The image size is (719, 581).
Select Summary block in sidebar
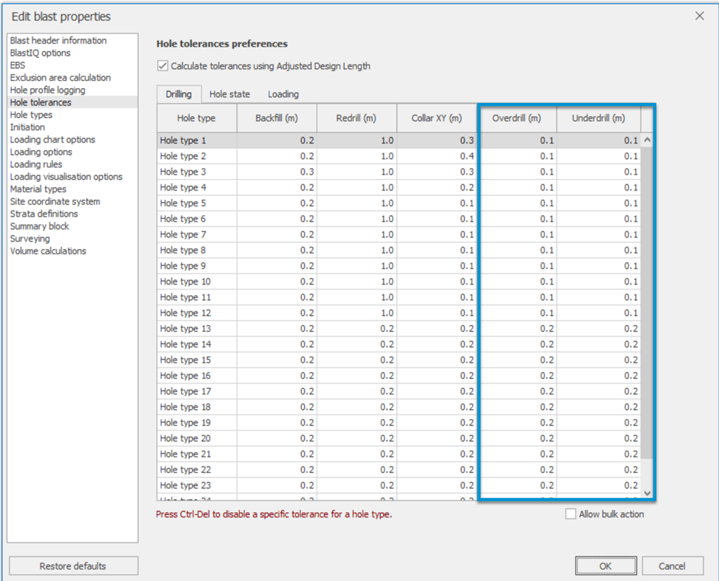click(x=72, y=226)
